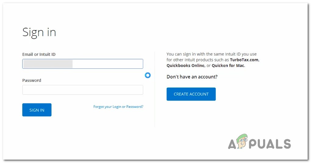Click the 'You can sign in' intro text
This screenshot has width=311, height=163.
pos(212,54)
